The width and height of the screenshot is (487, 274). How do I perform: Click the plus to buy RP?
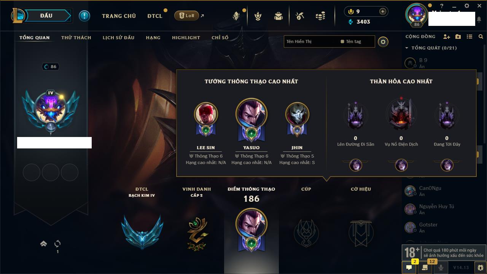383,11
